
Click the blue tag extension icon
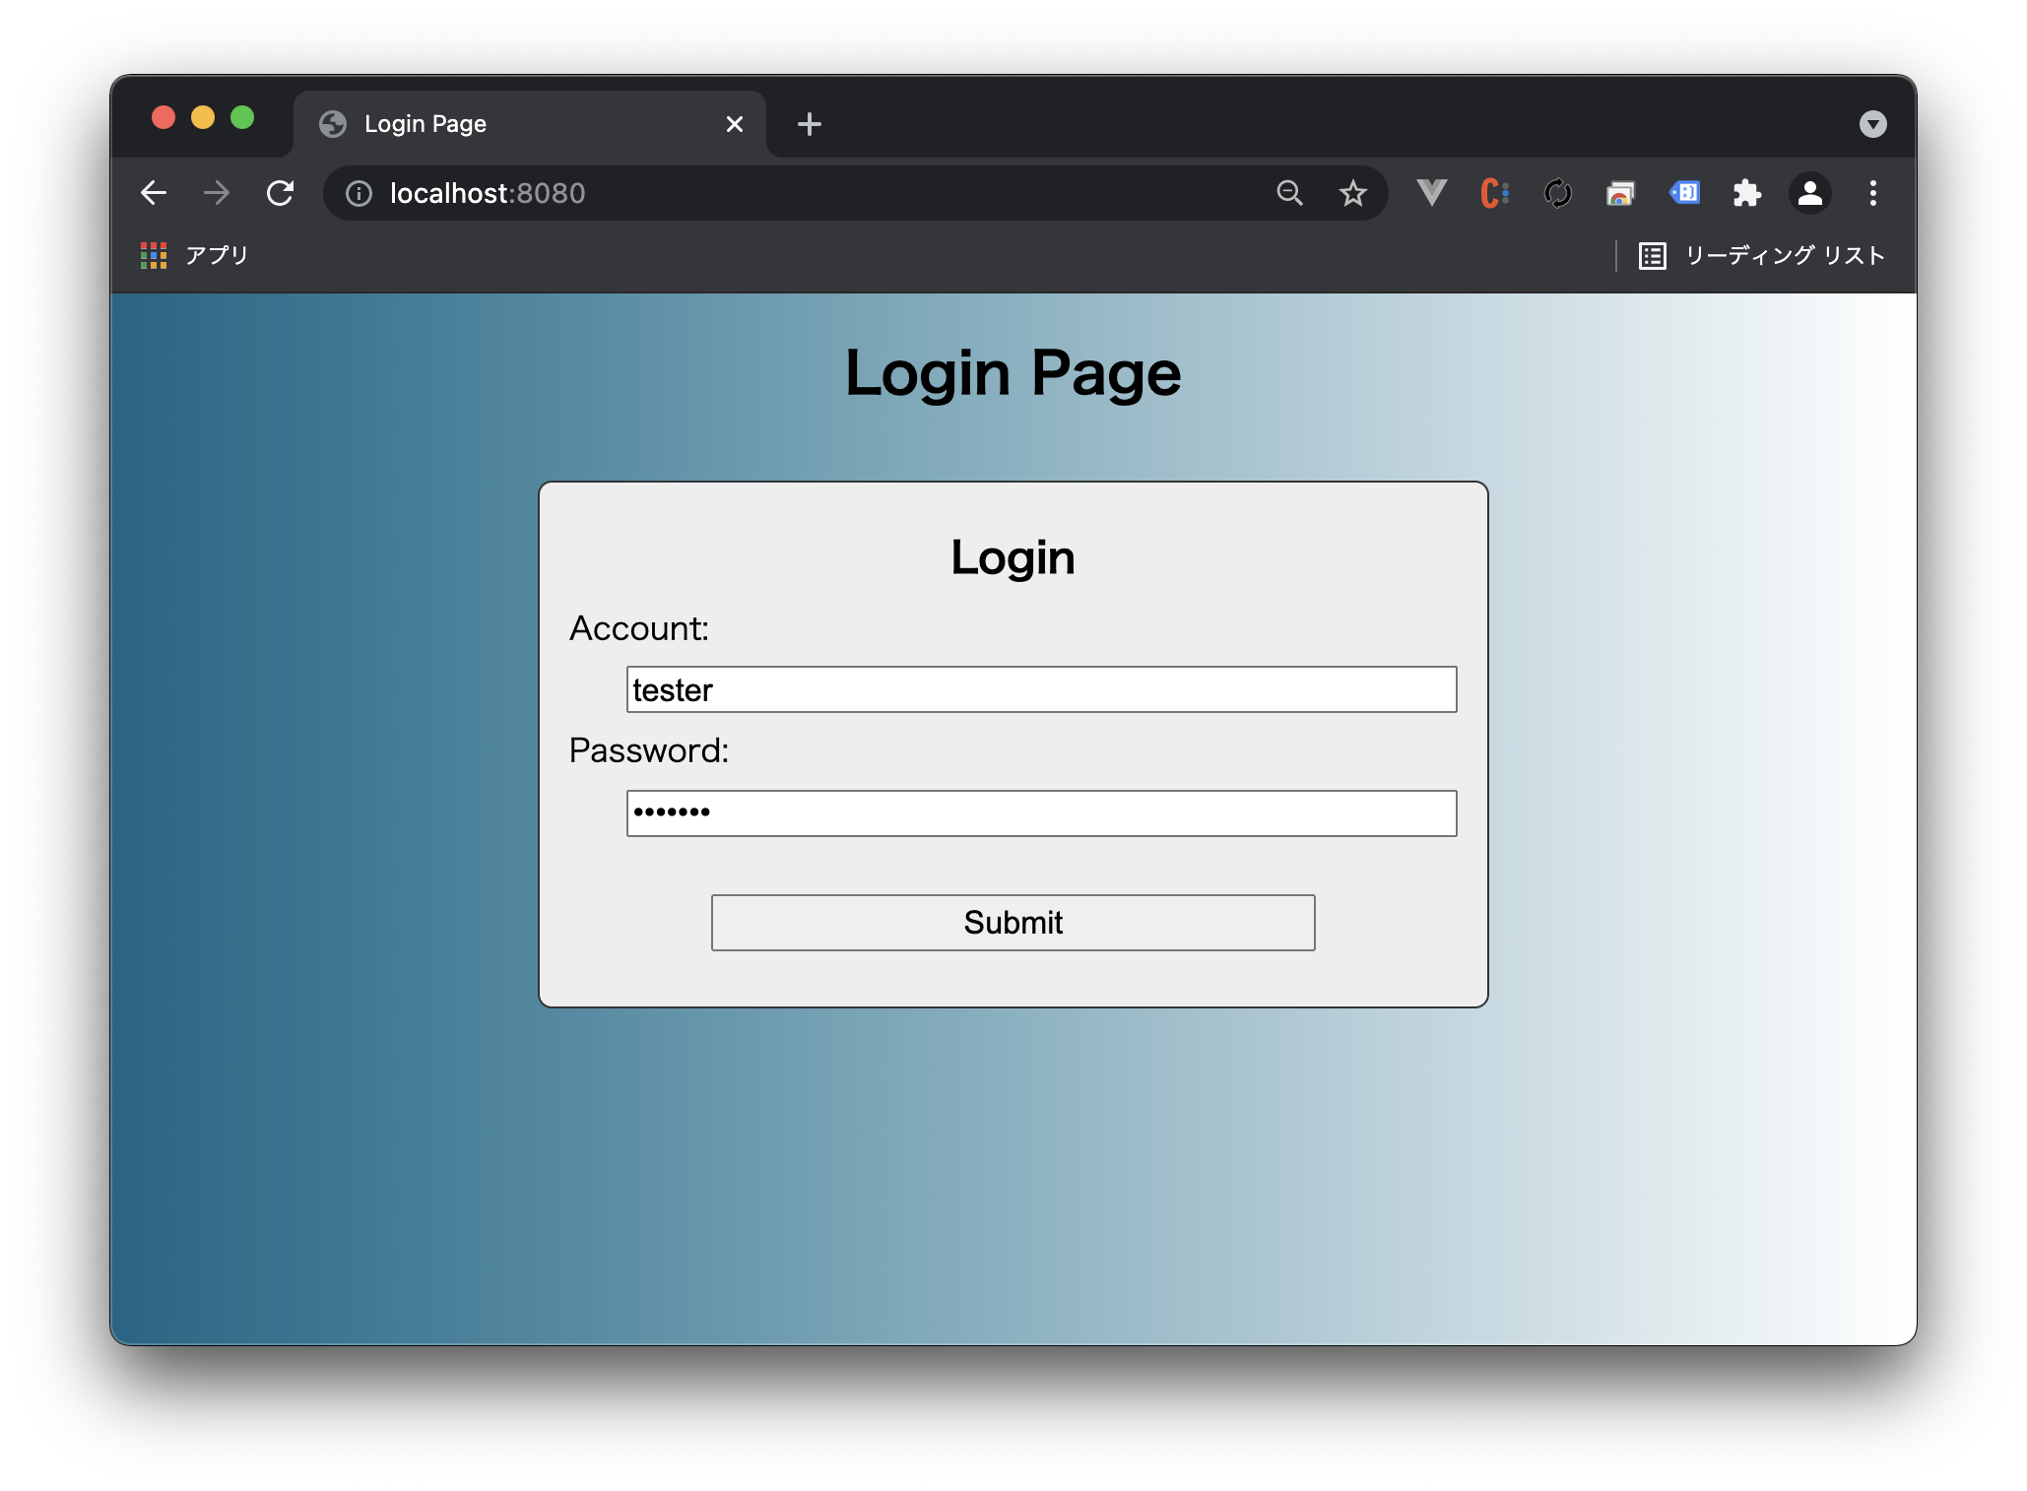(x=1684, y=192)
